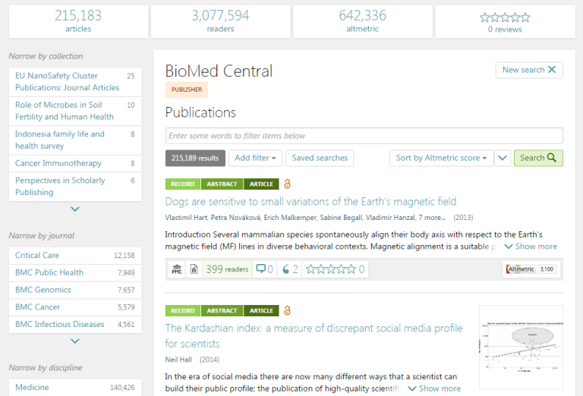583x396 pixels.
Task: Filter by Medicine discipline
Action: tap(75, 387)
